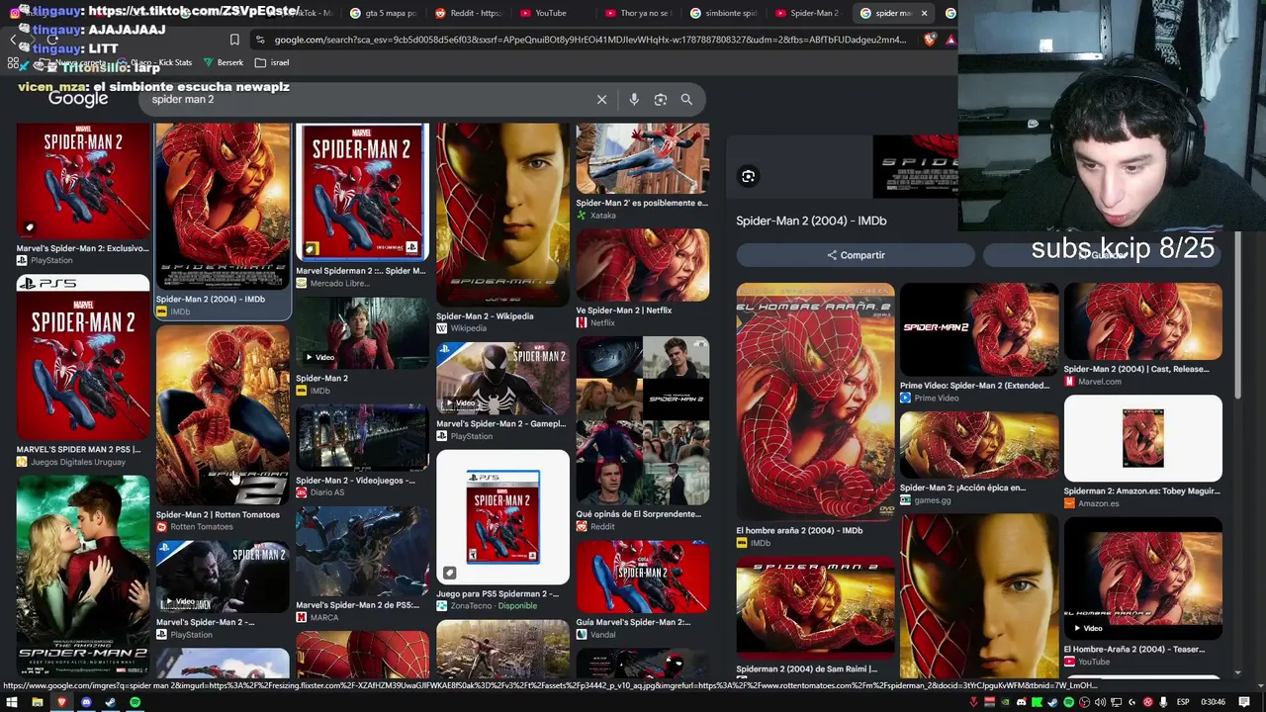Open the Brave Shields icon

click(930, 40)
